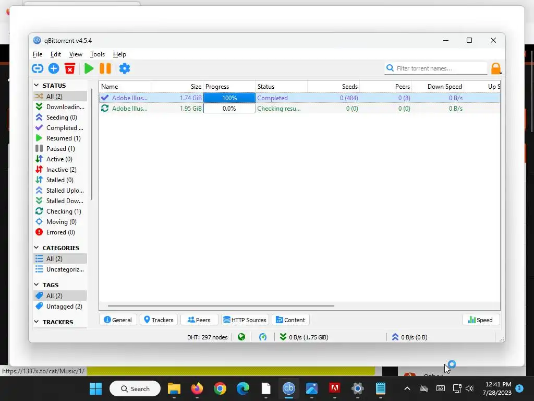Screen dimensions: 534x401
Task: Select the Completed status filter
Action: [60, 128]
